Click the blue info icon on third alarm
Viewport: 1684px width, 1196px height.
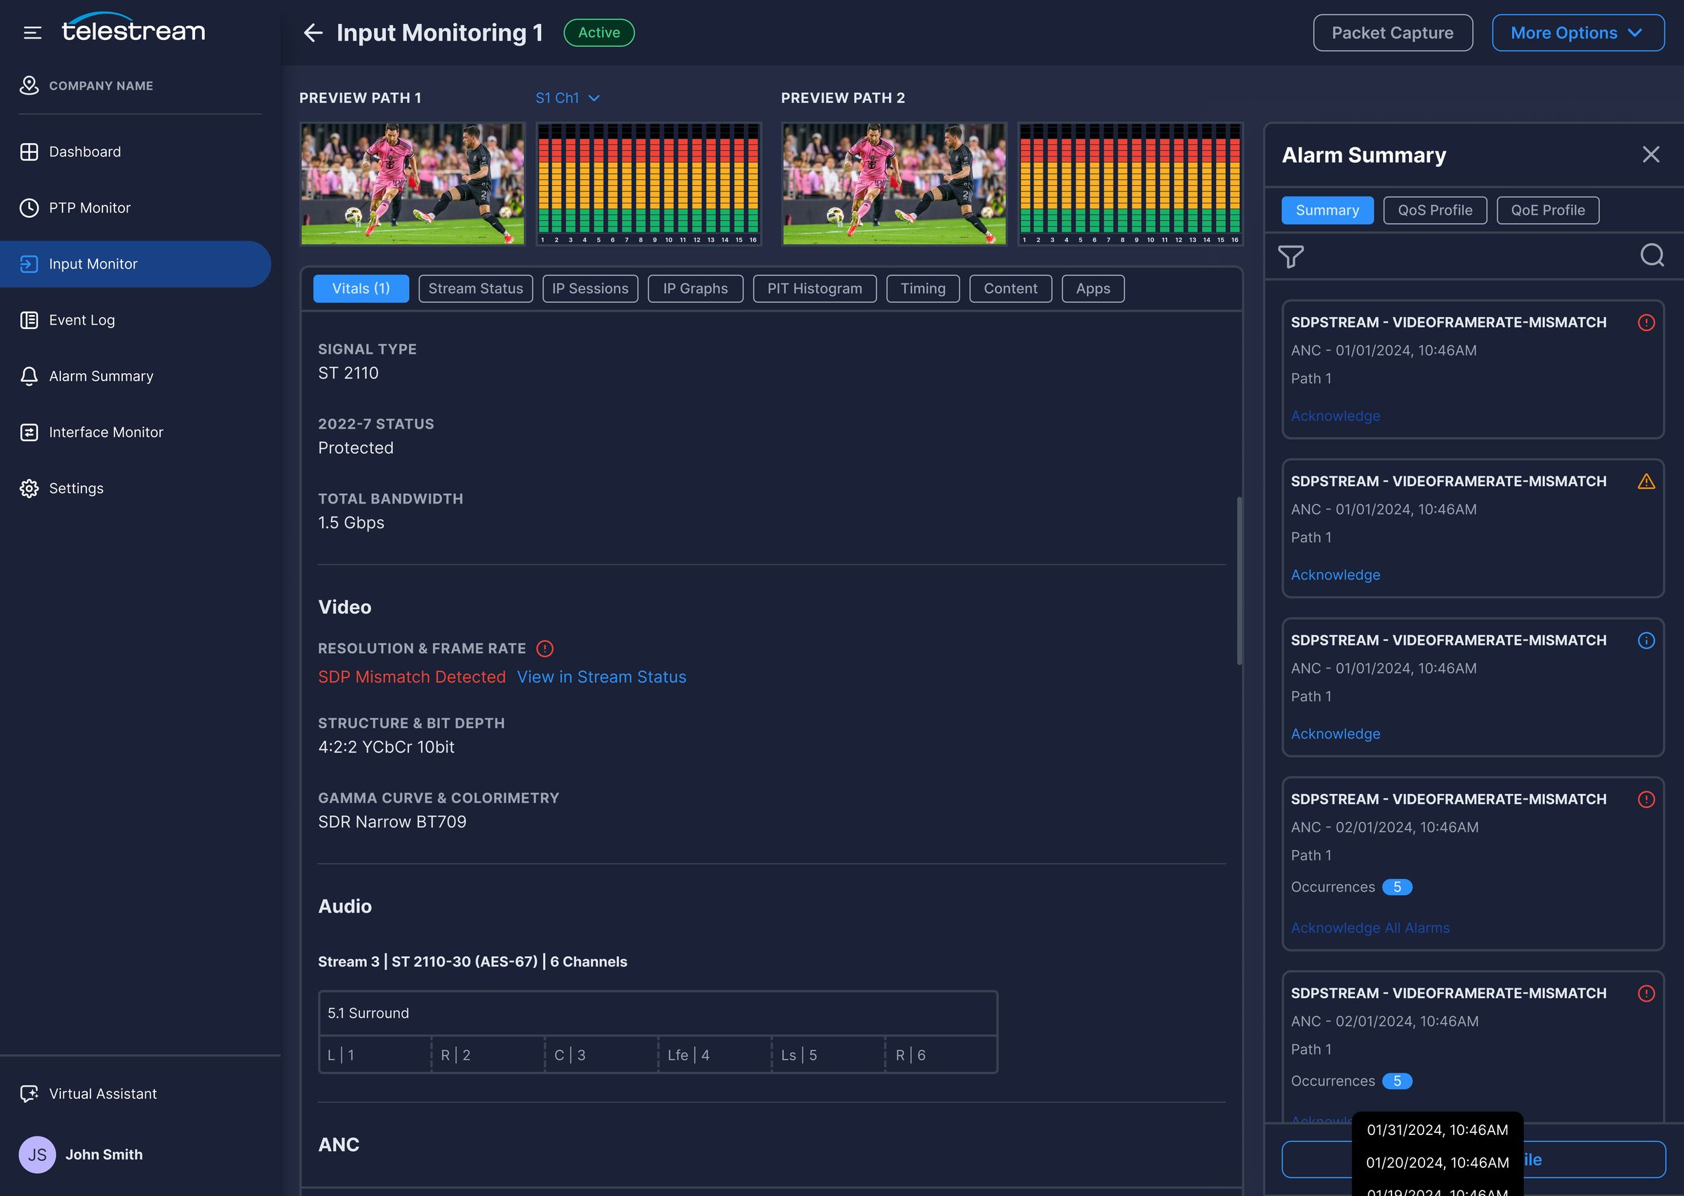point(1646,640)
